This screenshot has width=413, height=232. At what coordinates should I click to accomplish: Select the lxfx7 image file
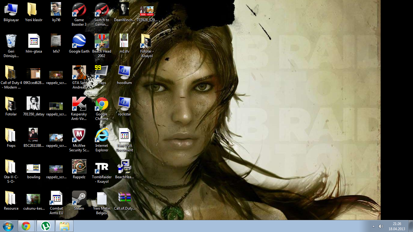[56, 43]
